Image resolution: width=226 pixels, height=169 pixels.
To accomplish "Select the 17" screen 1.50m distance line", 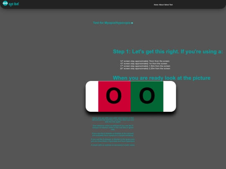I will (x=145, y=66).
